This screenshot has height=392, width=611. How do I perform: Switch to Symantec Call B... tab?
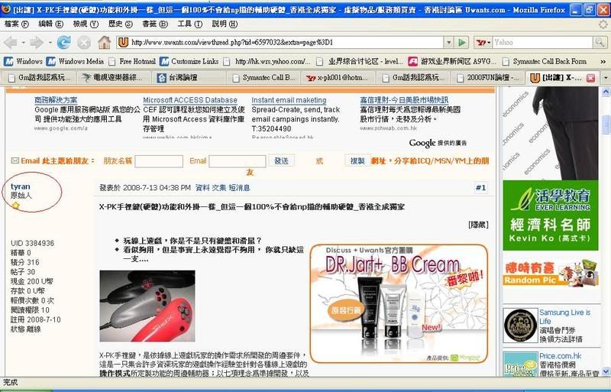click(263, 78)
